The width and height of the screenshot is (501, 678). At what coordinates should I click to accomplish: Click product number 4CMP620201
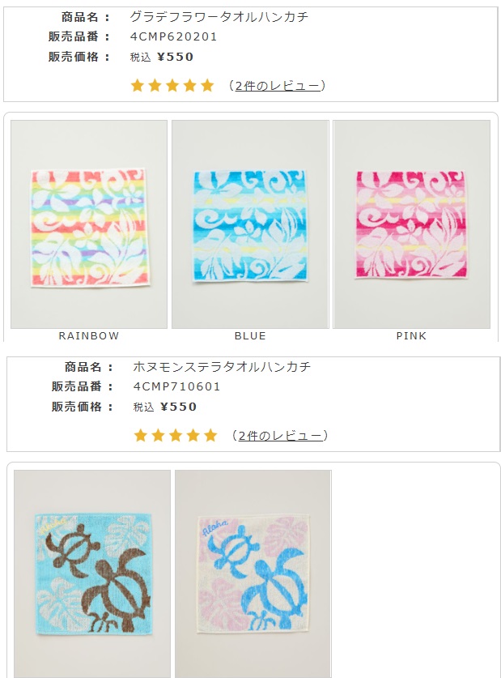click(x=174, y=36)
